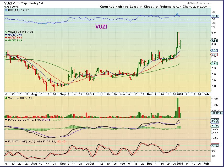Click the 4.0 price axis tick
The height and width of the screenshot is (167, 224).
coord(214,86)
